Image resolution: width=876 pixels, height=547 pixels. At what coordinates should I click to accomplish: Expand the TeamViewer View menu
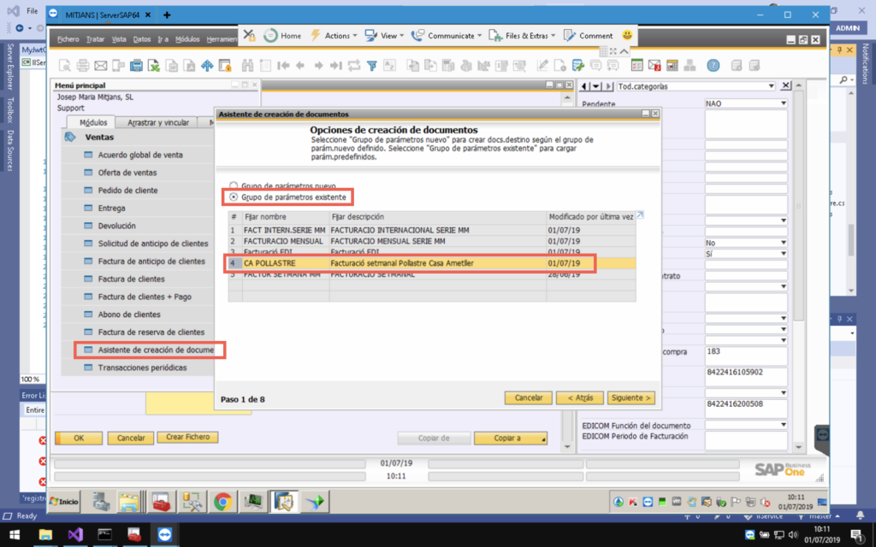coord(384,36)
